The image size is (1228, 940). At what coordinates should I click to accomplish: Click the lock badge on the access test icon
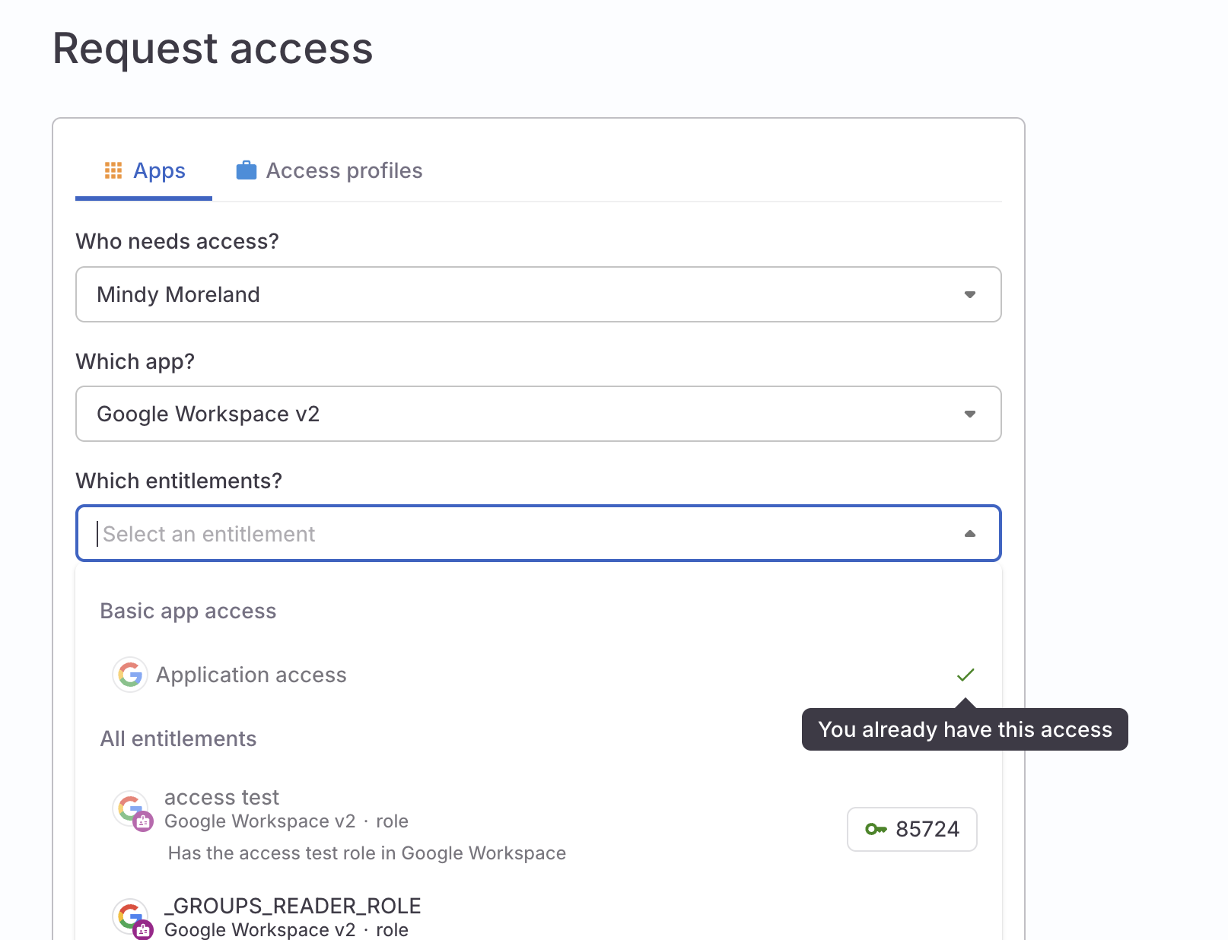142,822
